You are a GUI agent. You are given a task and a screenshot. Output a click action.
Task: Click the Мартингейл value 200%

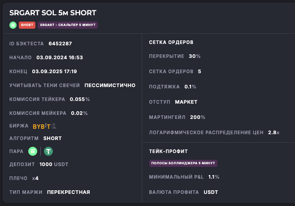198,117
